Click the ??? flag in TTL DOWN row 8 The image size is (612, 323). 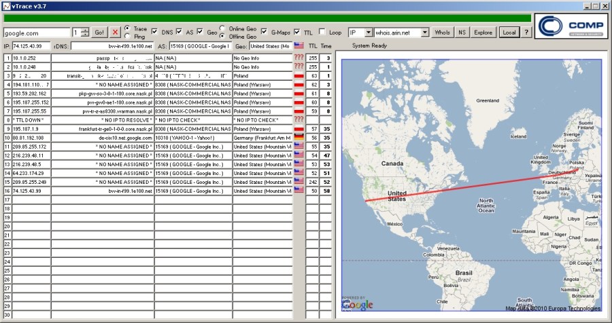coord(299,119)
